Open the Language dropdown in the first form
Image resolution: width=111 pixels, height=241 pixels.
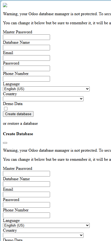pos(46,89)
